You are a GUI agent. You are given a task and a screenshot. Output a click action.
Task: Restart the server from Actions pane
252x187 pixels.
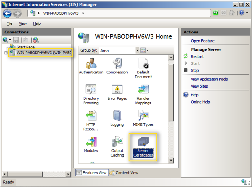point(196,57)
